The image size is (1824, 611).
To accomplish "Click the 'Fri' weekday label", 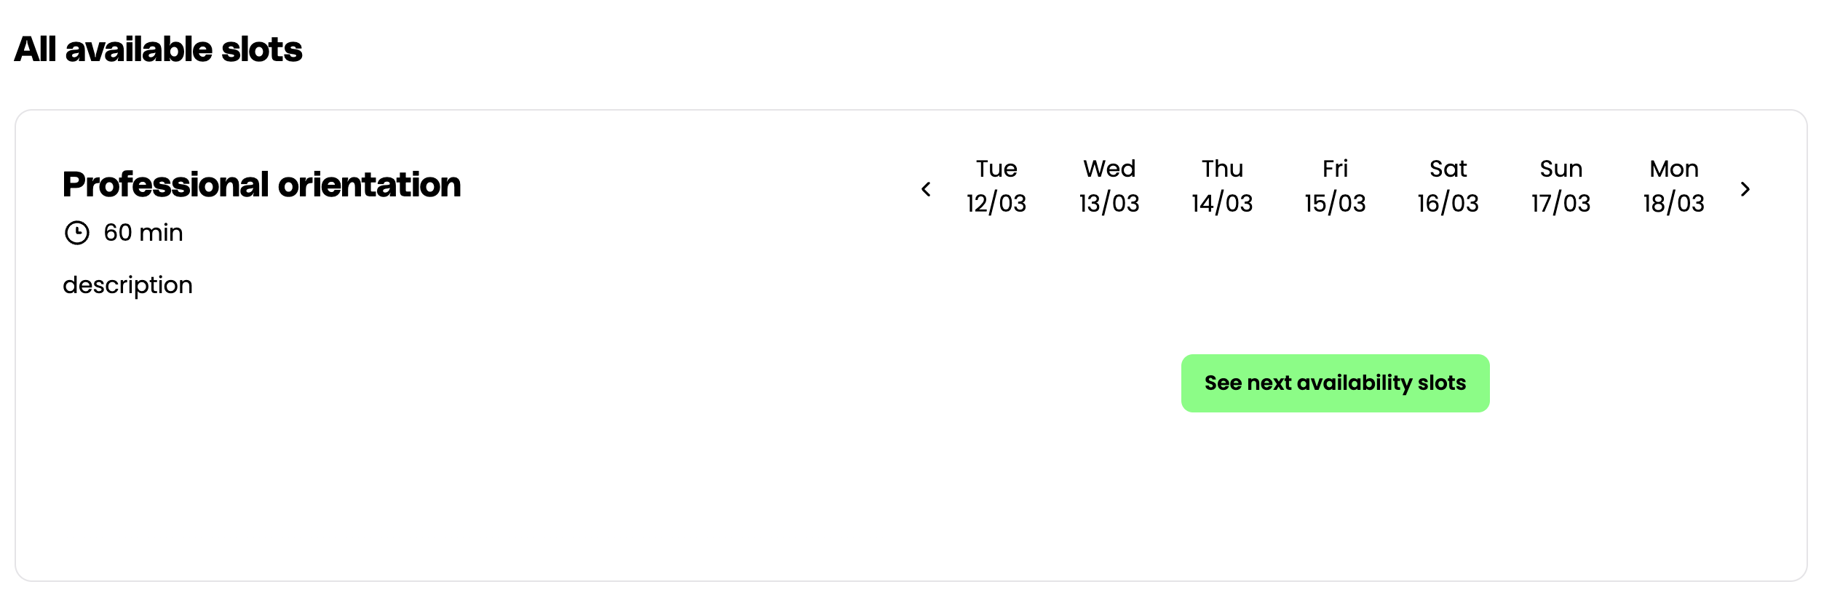I will pos(1335,169).
